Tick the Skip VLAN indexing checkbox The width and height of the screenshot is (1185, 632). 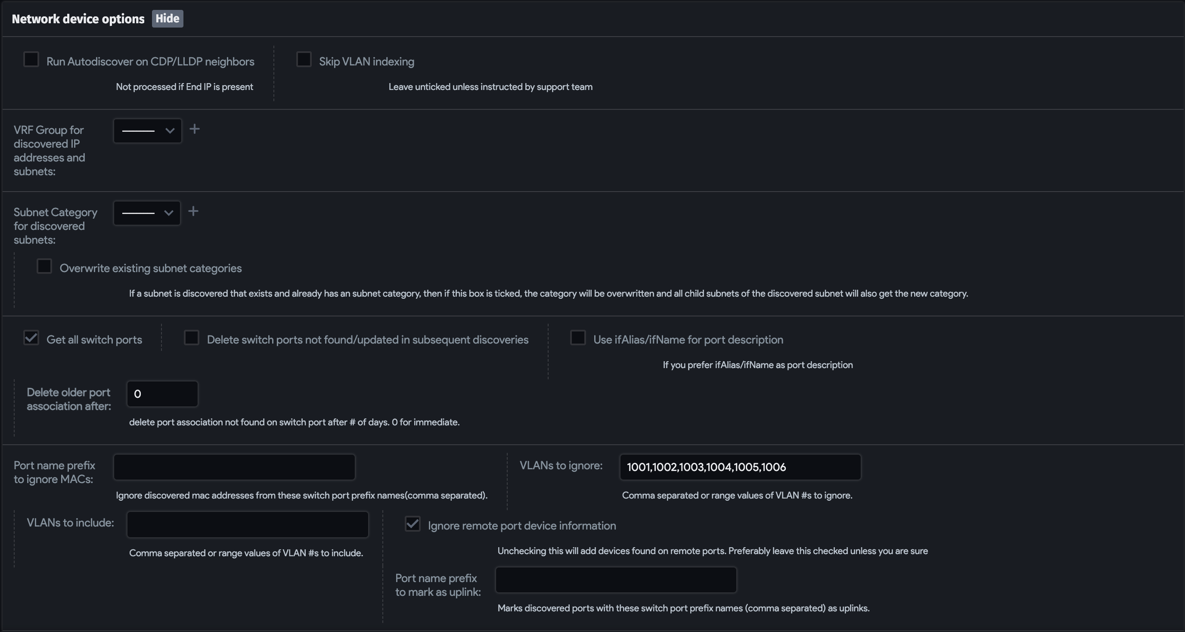point(304,59)
